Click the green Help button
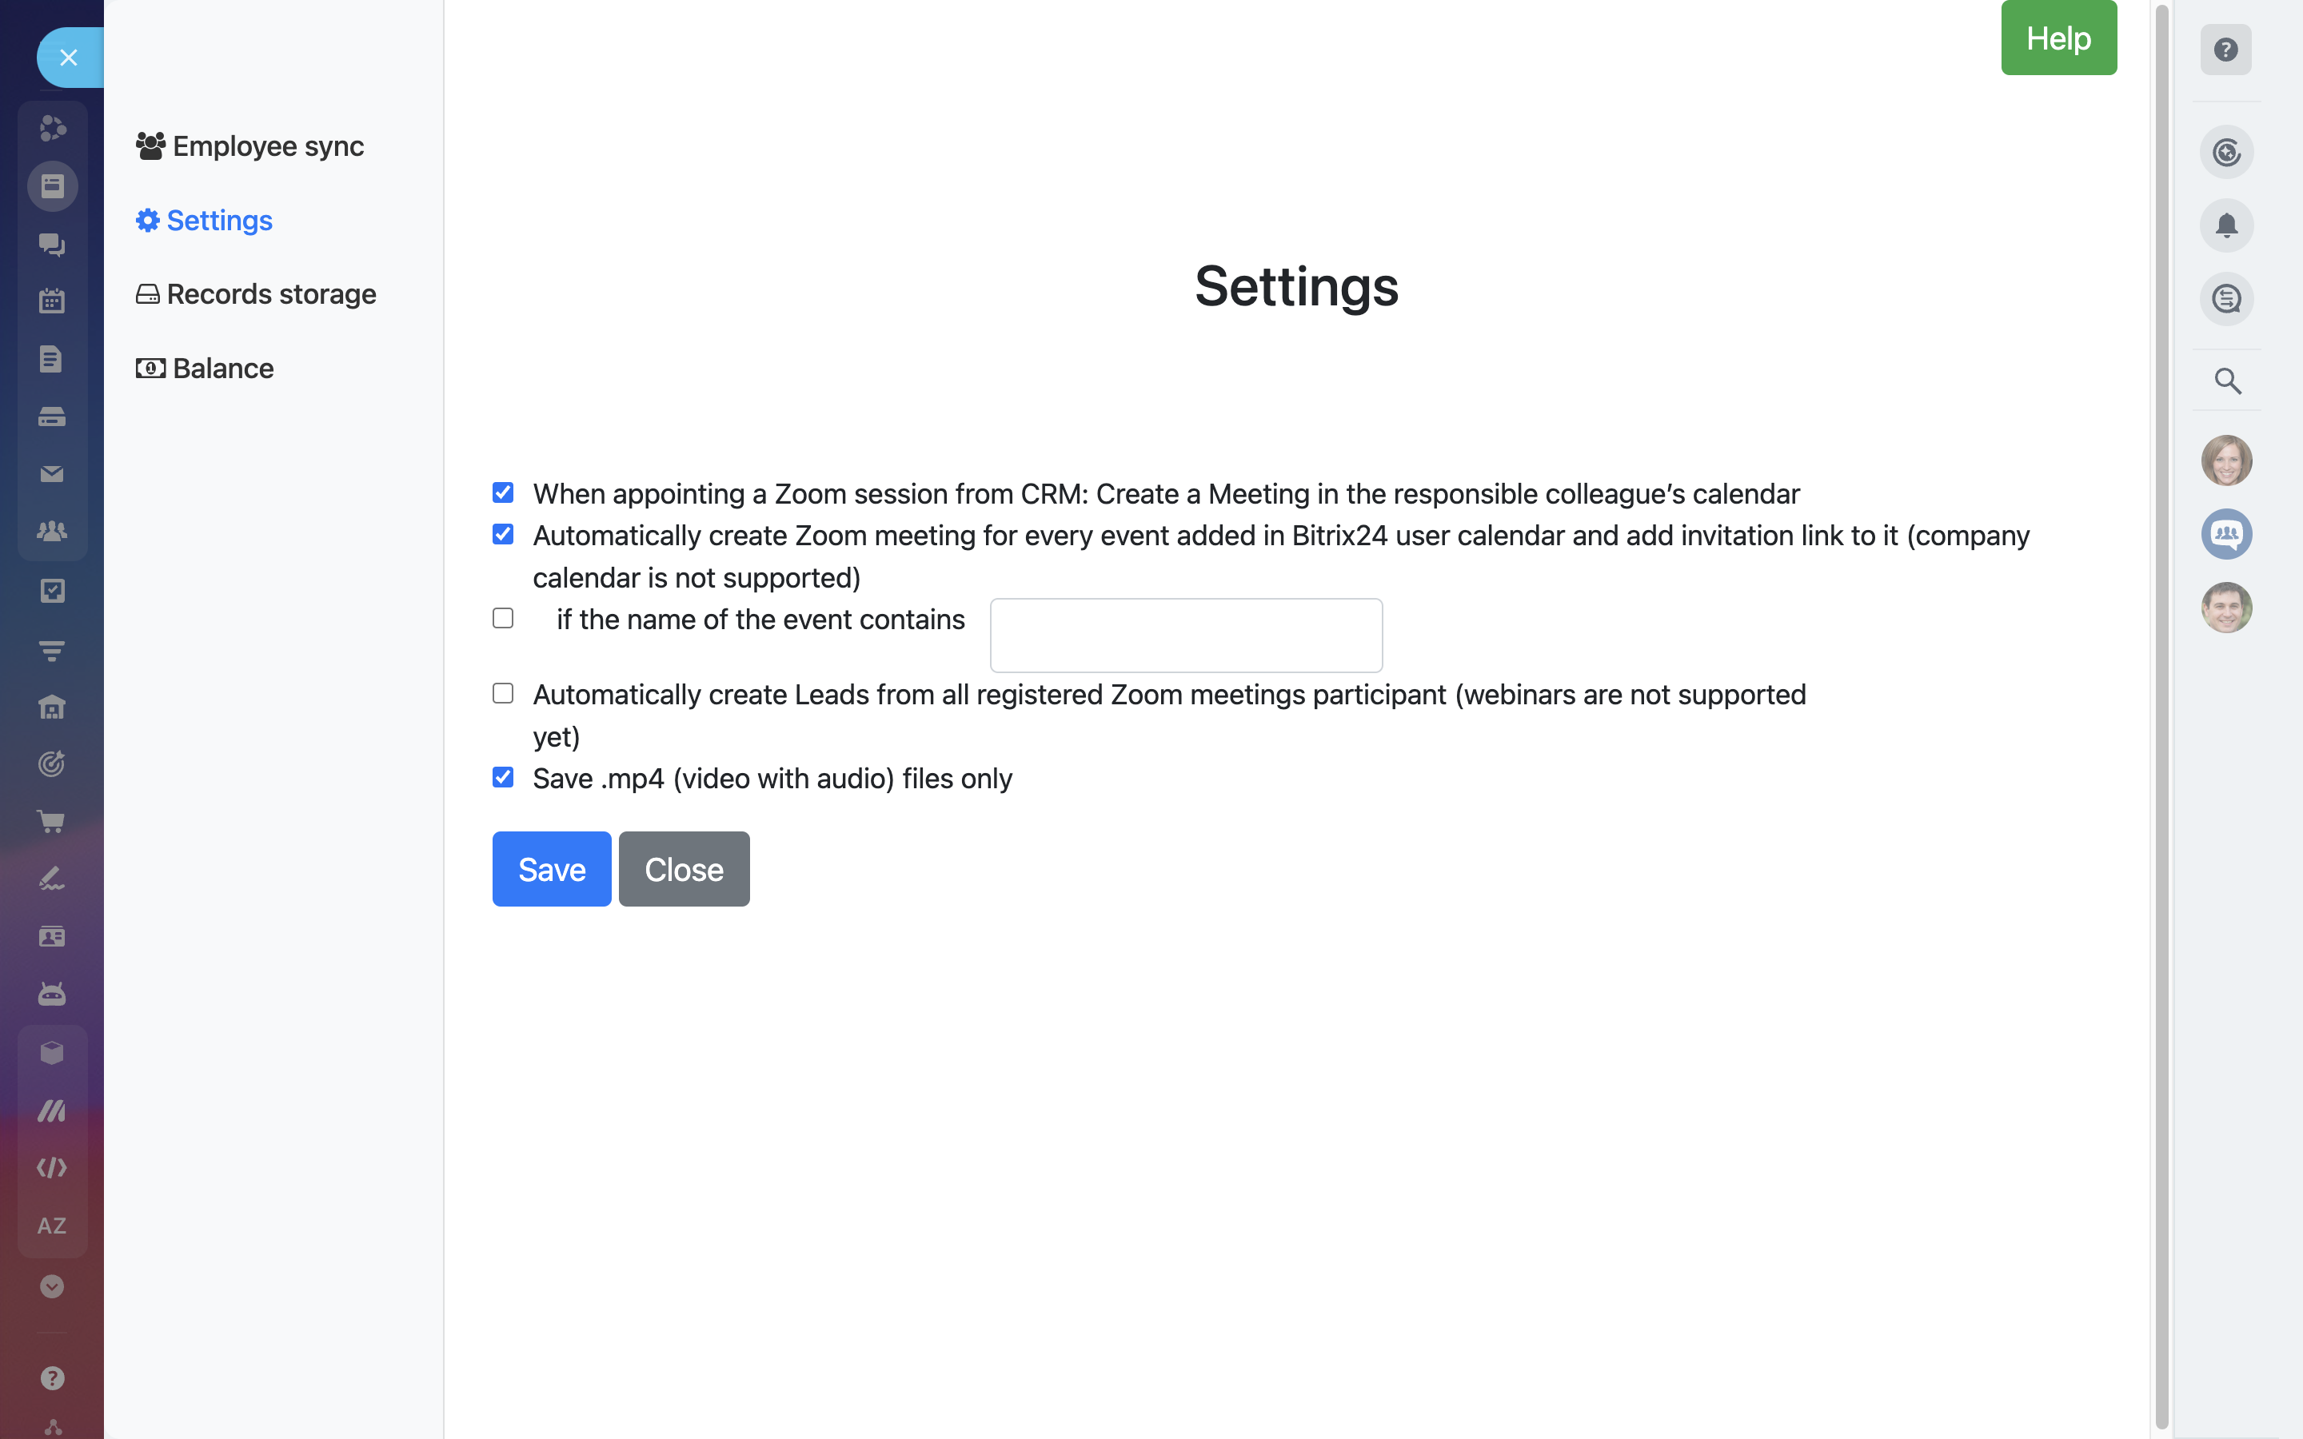 2058,38
